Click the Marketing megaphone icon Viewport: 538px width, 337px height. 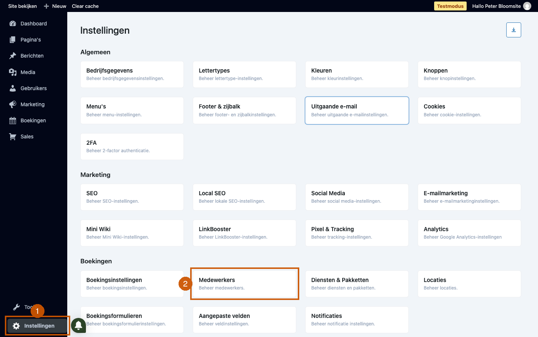click(x=13, y=104)
